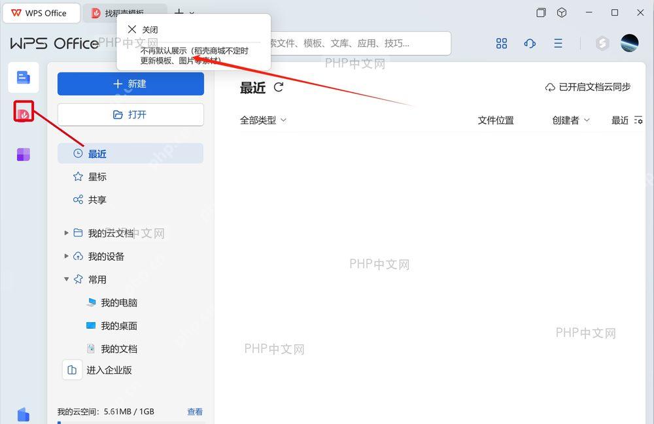Click the 打开 open file button

pyautogui.click(x=131, y=114)
